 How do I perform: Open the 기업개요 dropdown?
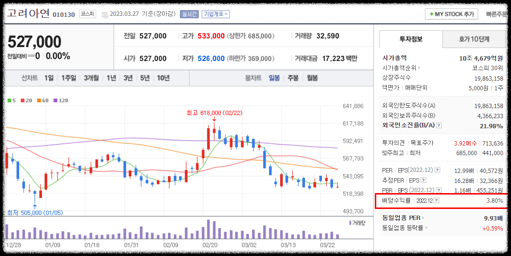[x=216, y=14]
